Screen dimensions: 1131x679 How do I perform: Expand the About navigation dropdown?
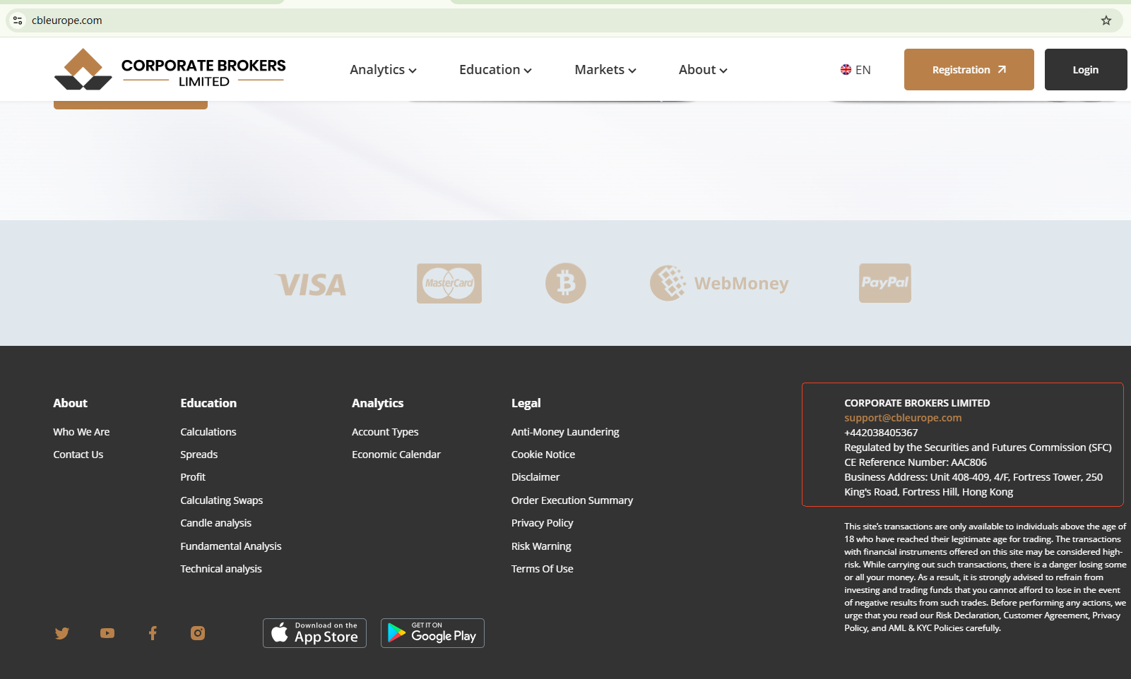tap(703, 70)
